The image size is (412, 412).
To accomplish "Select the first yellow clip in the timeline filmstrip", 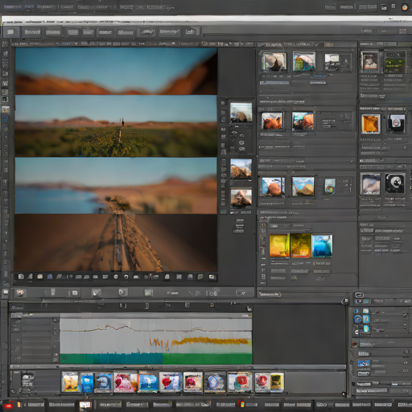I will coord(70,383).
